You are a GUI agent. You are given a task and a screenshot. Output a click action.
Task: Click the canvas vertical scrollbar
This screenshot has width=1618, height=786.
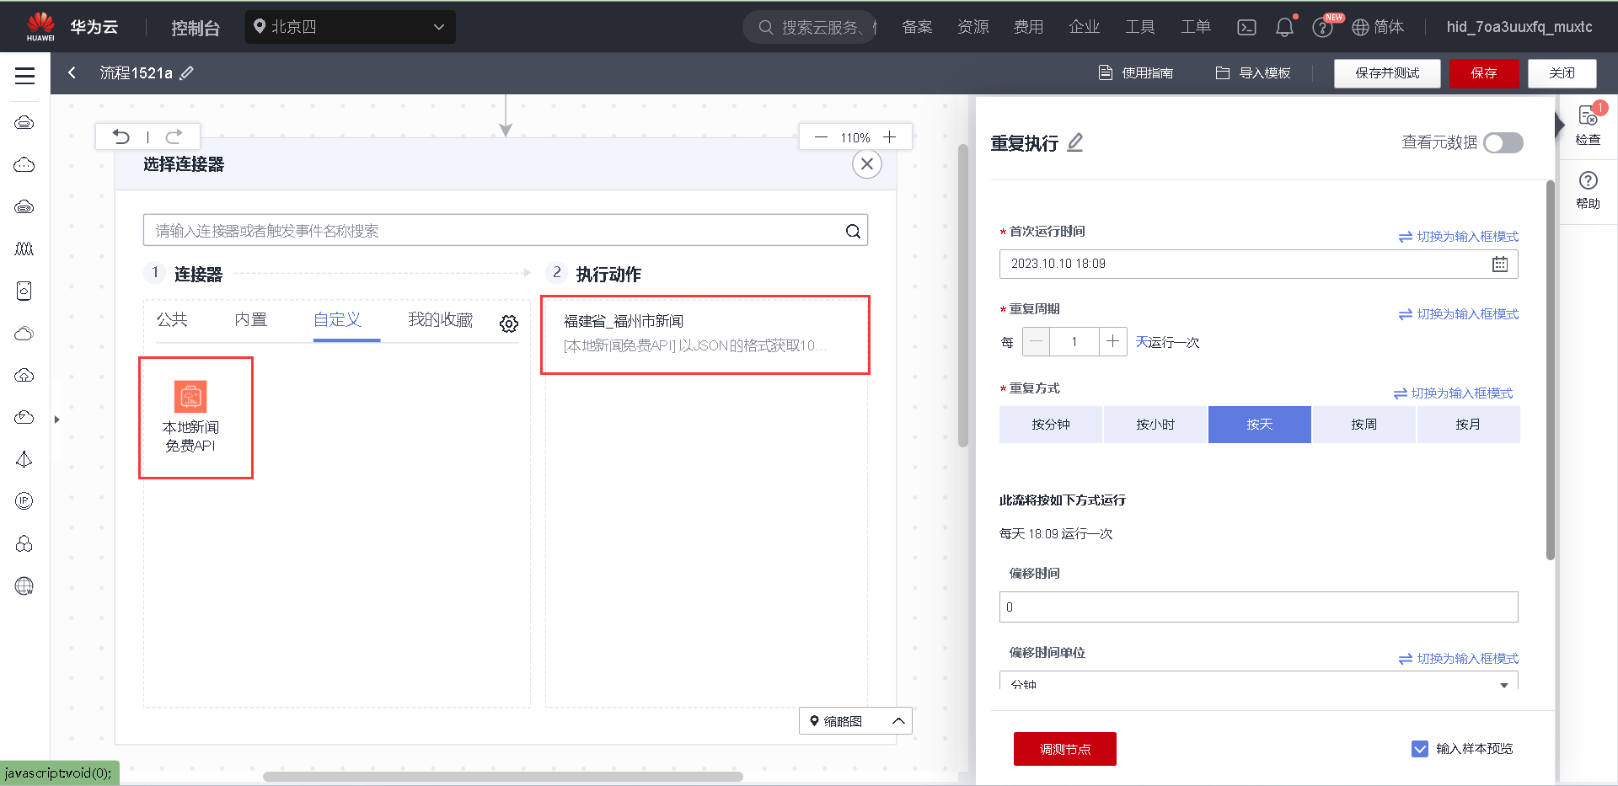[x=963, y=295]
